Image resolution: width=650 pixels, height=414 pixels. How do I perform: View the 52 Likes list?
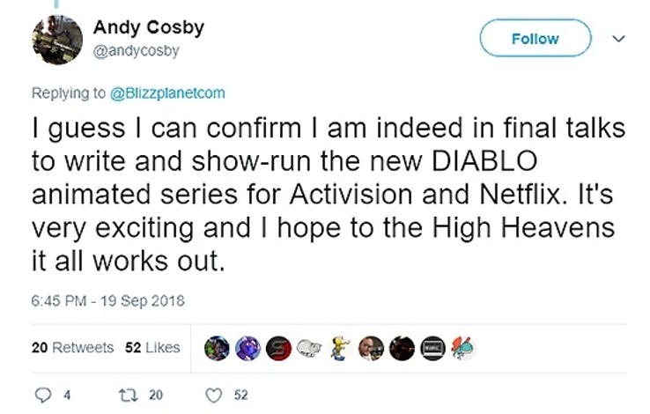tap(152, 347)
